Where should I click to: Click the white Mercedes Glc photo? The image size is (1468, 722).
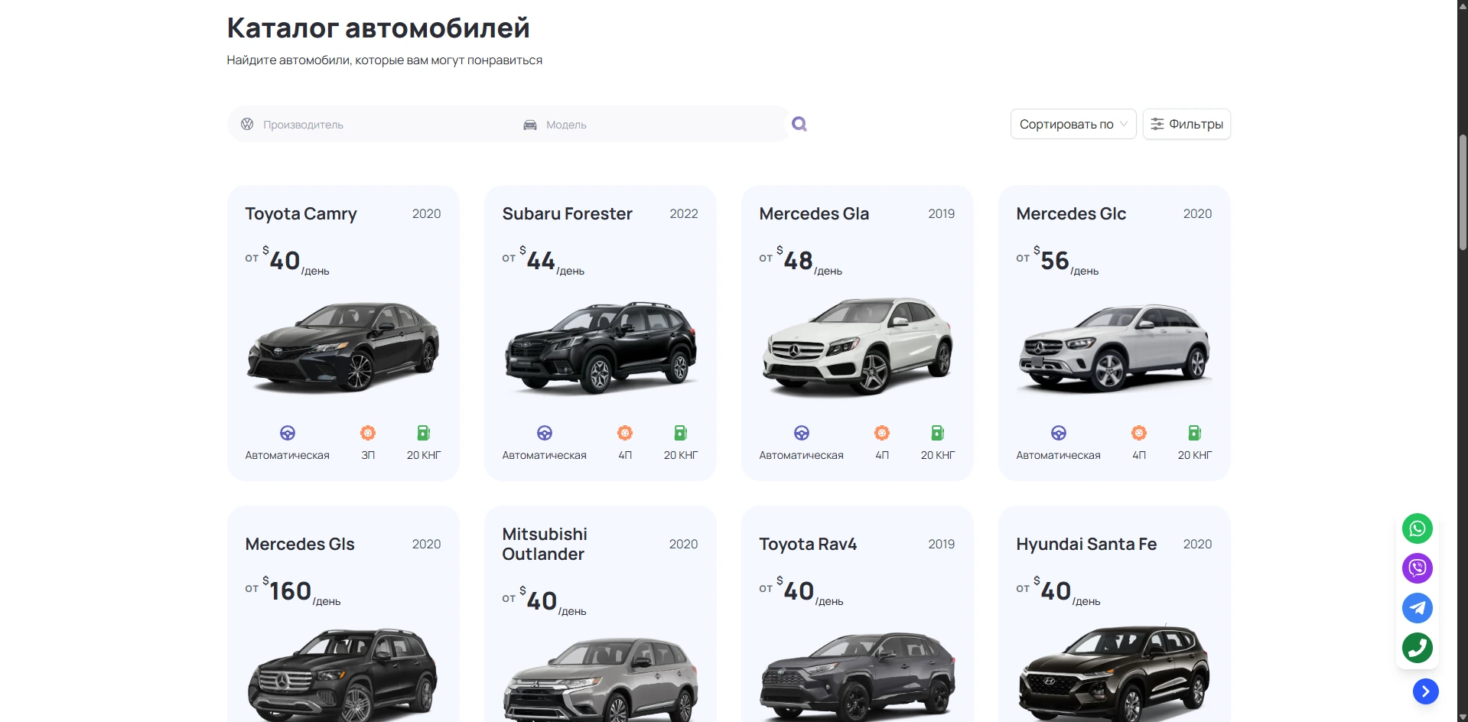(1115, 348)
